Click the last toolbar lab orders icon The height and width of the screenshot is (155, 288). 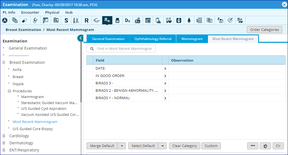click(240, 20)
